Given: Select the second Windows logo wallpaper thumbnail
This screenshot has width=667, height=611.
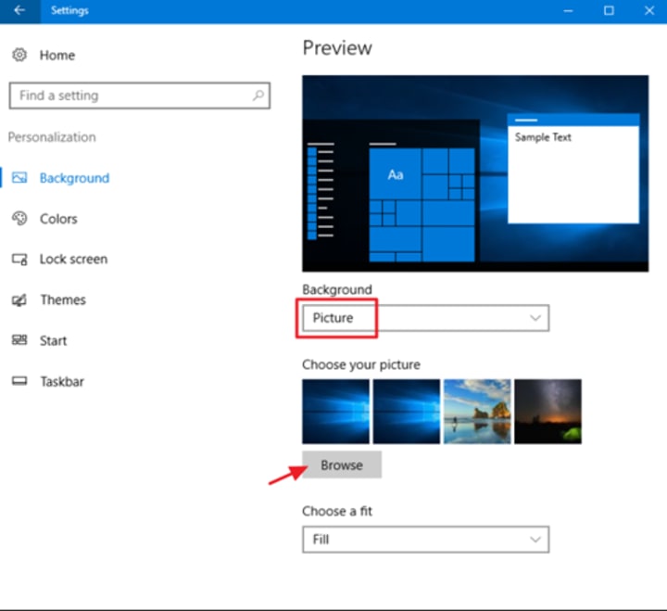Looking at the screenshot, I should point(407,412).
